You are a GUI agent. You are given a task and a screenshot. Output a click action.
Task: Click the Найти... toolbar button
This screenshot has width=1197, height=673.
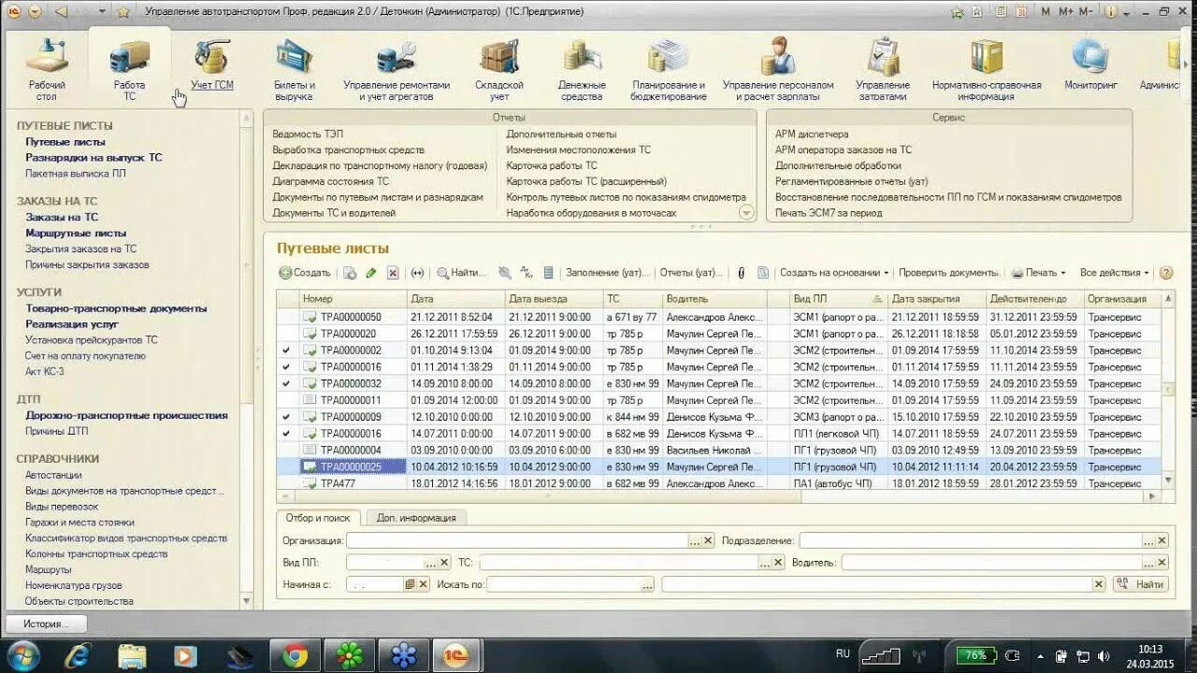tap(462, 273)
